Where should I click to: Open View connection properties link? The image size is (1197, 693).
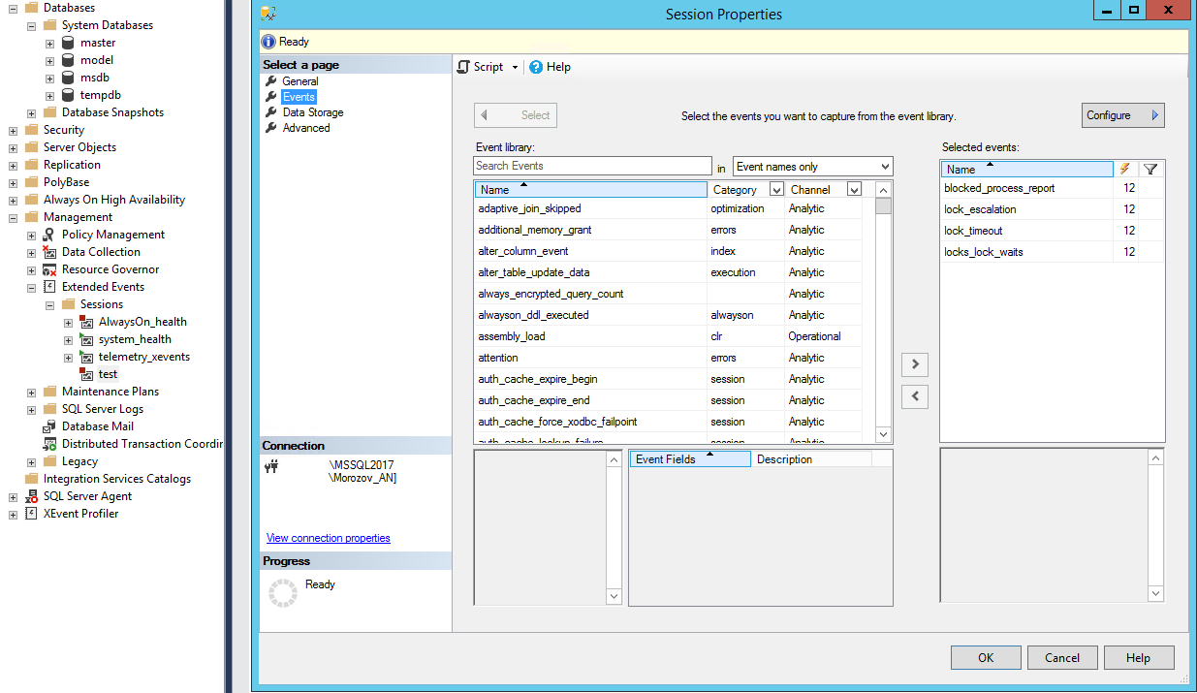328,538
